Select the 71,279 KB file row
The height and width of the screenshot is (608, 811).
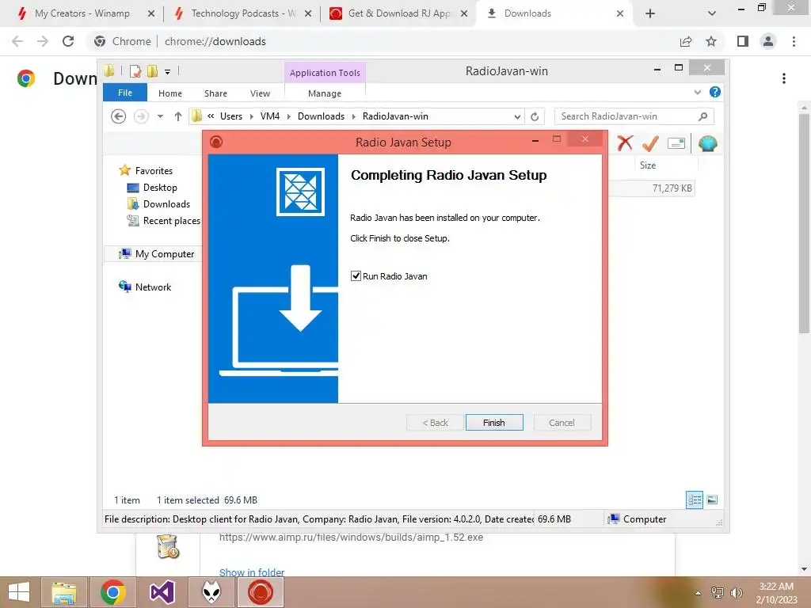click(x=652, y=188)
